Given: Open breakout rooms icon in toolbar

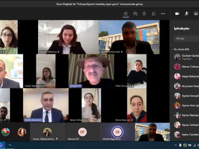Looking at the screenshot, I should click(x=154, y=14).
